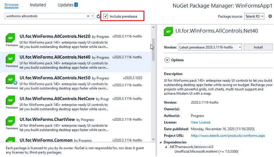Collapse the Dependencies section

tap(161, 142)
